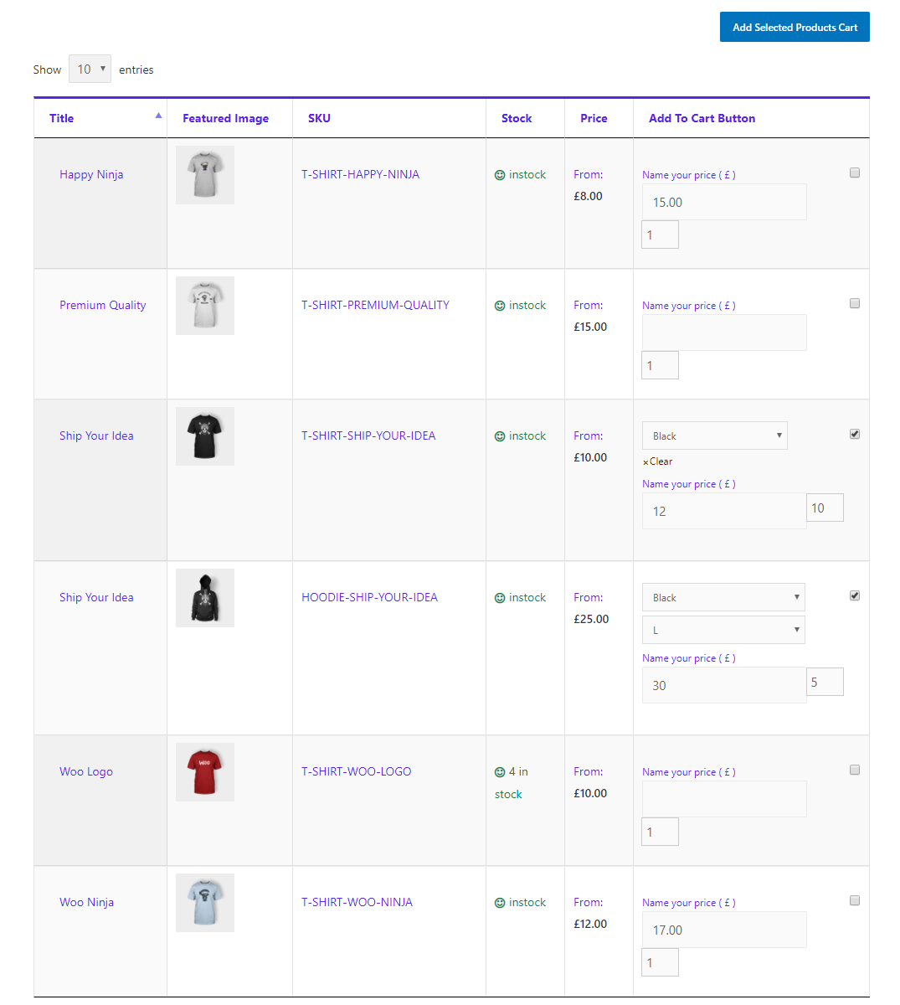900x1005 pixels.
Task: Select the Happy Ninja row checkbox
Action: pyautogui.click(x=855, y=173)
